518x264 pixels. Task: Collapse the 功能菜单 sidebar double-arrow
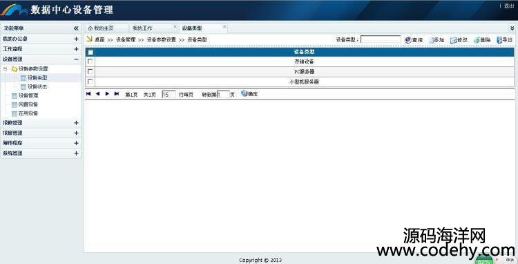[76, 28]
